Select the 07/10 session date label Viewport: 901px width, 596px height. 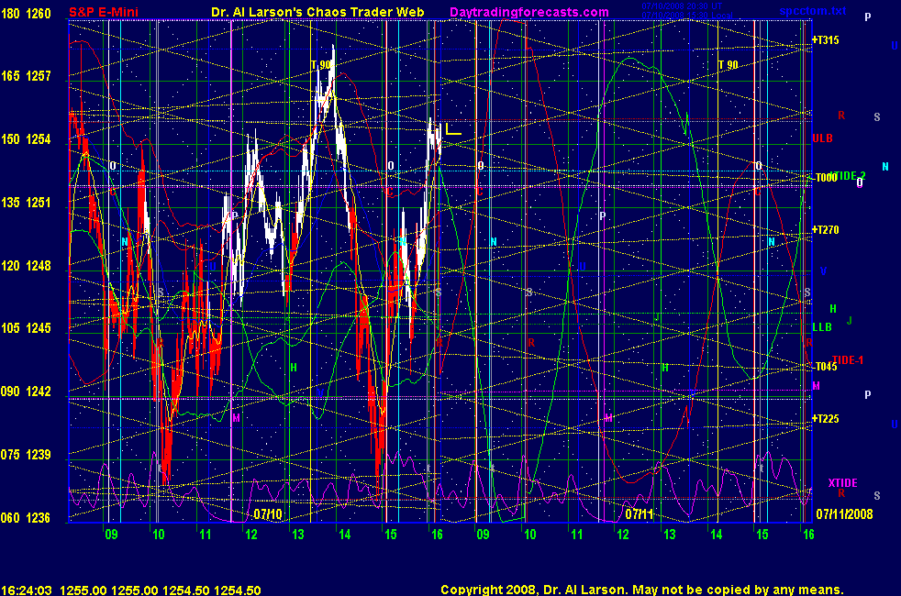[x=268, y=513]
